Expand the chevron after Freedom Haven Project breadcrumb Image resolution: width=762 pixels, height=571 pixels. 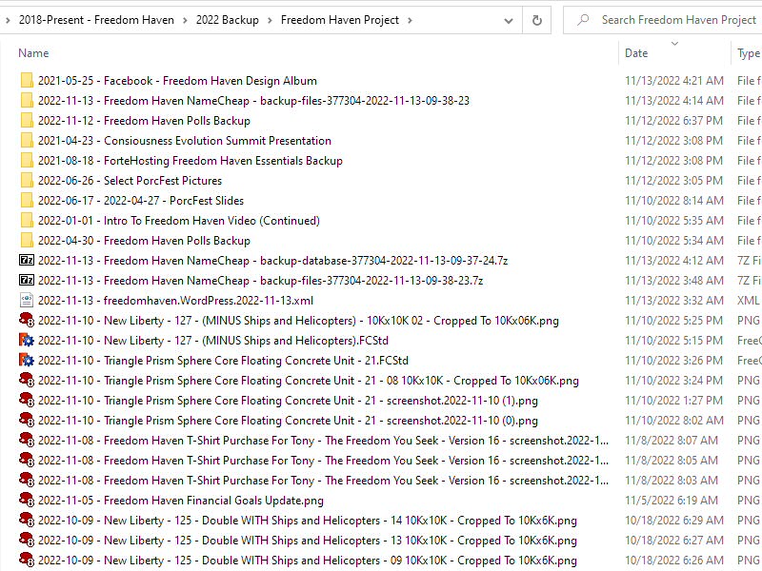point(410,20)
